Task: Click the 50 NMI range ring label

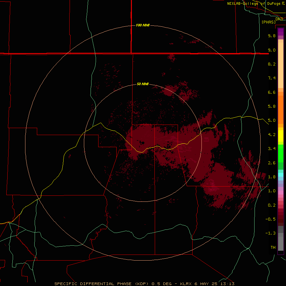Action: [x=143, y=84]
